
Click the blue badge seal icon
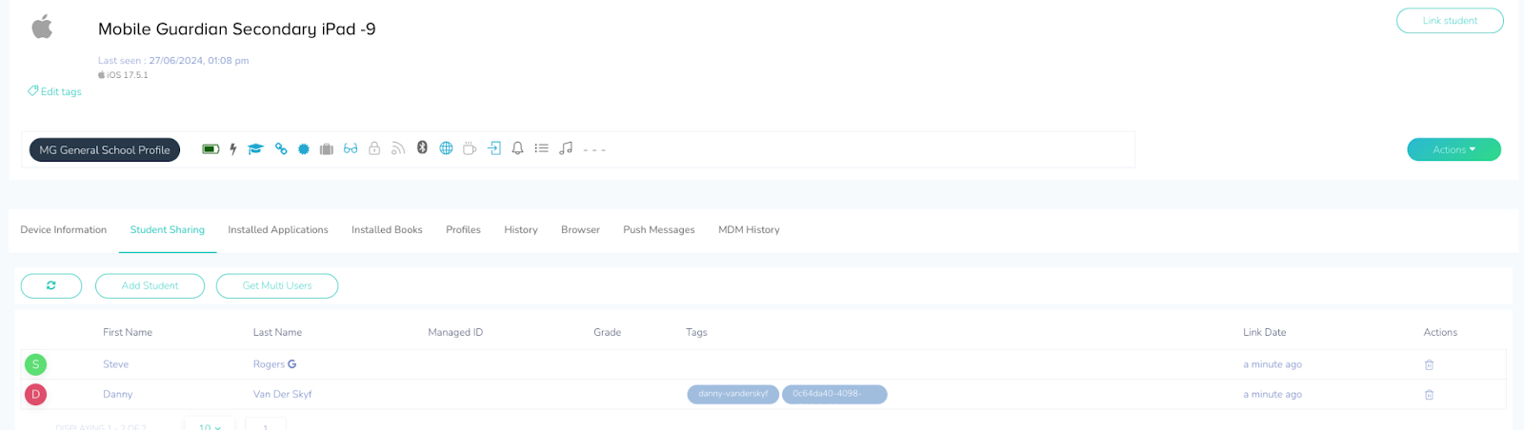pyautogui.click(x=304, y=149)
